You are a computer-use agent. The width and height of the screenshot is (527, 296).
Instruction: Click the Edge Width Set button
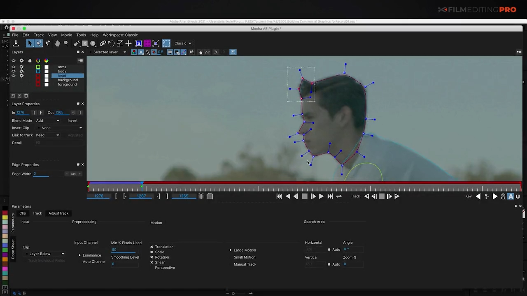coord(73,173)
